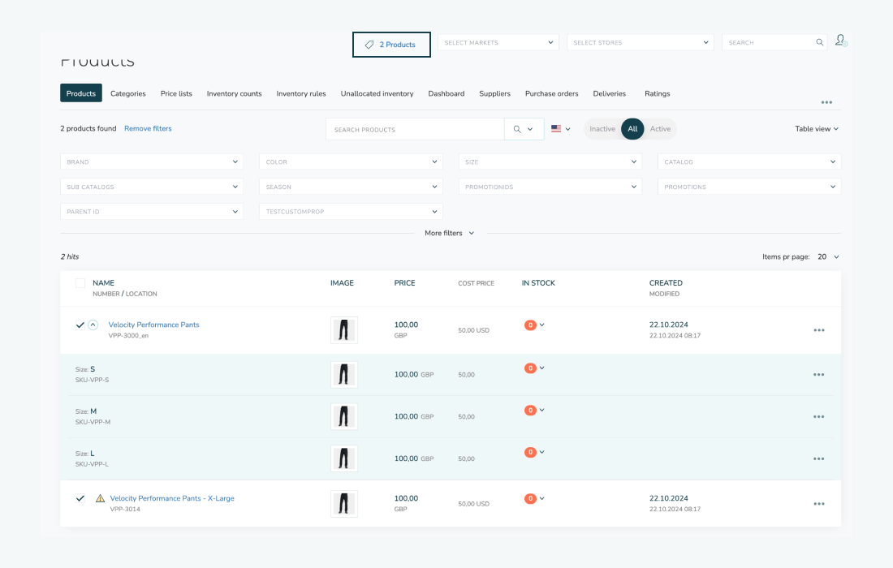
Task: Switch to the Price lists tab
Action: click(176, 93)
